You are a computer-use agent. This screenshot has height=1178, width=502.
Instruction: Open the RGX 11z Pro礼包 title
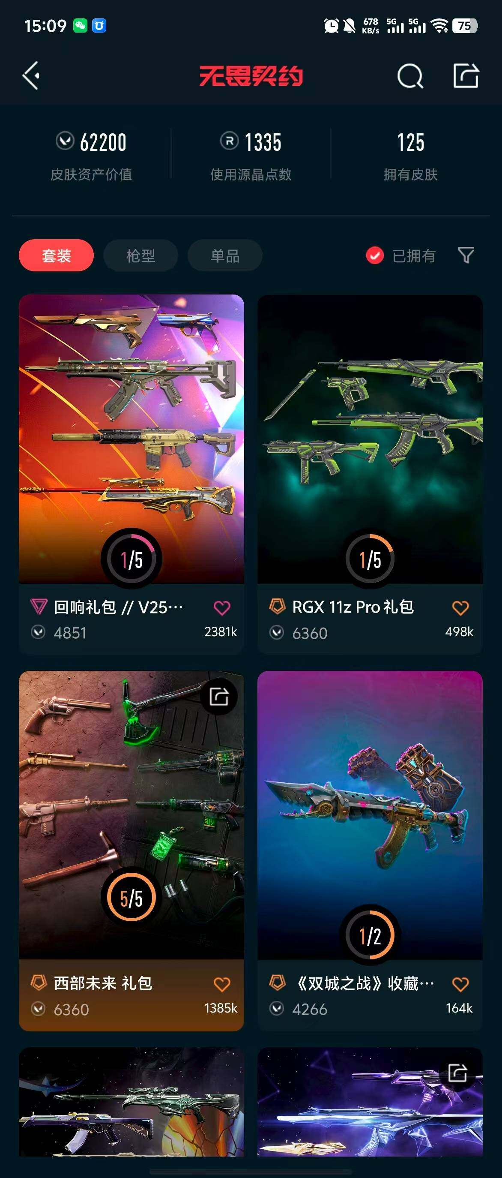(x=353, y=607)
